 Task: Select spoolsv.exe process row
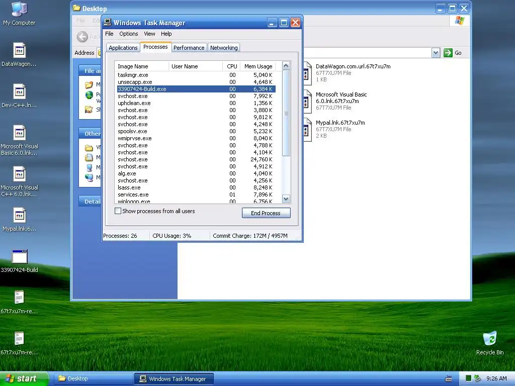coord(196,131)
